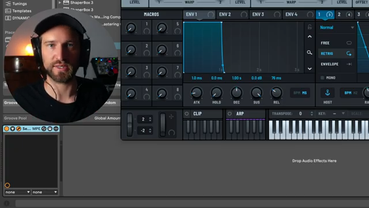Click the Groove Pool header

point(16,118)
